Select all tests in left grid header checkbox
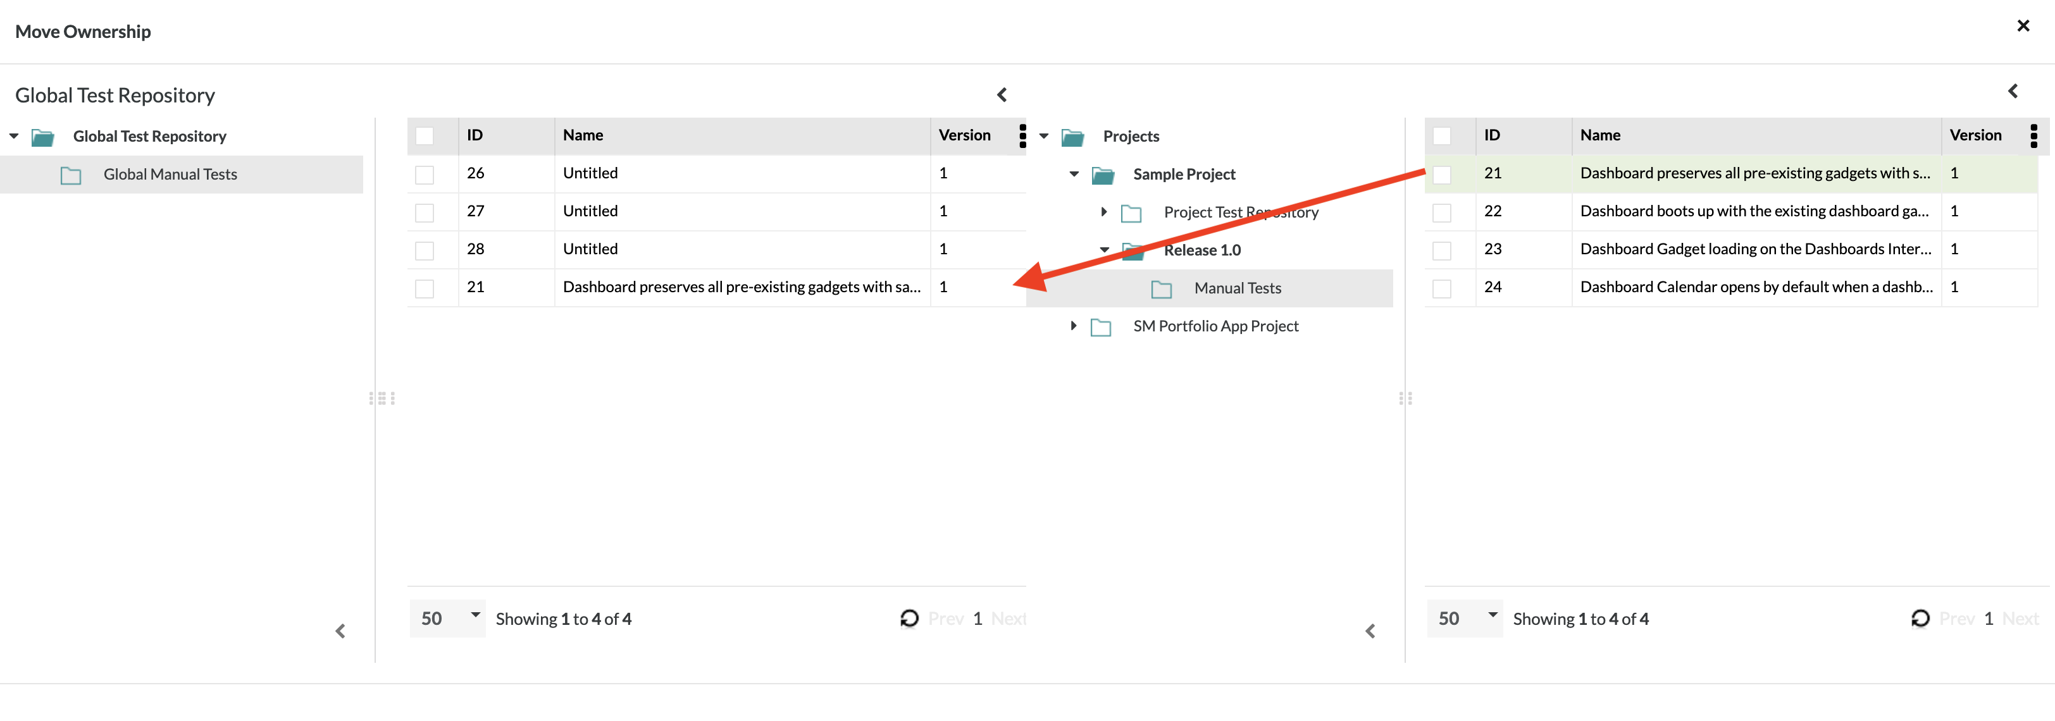 point(425,135)
